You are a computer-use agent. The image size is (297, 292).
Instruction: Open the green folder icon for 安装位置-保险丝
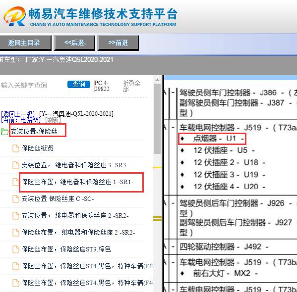4,132
